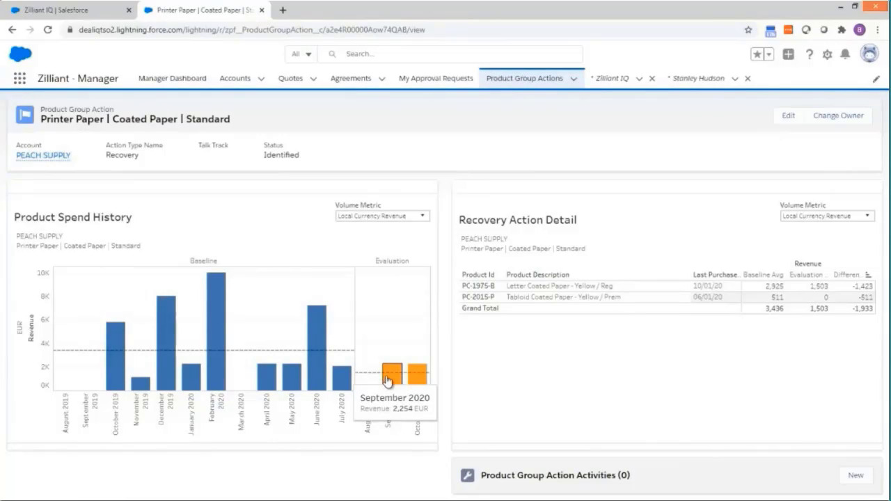The width and height of the screenshot is (891, 501).
Task: Expand the Quotes tab chevron
Action: click(313, 79)
